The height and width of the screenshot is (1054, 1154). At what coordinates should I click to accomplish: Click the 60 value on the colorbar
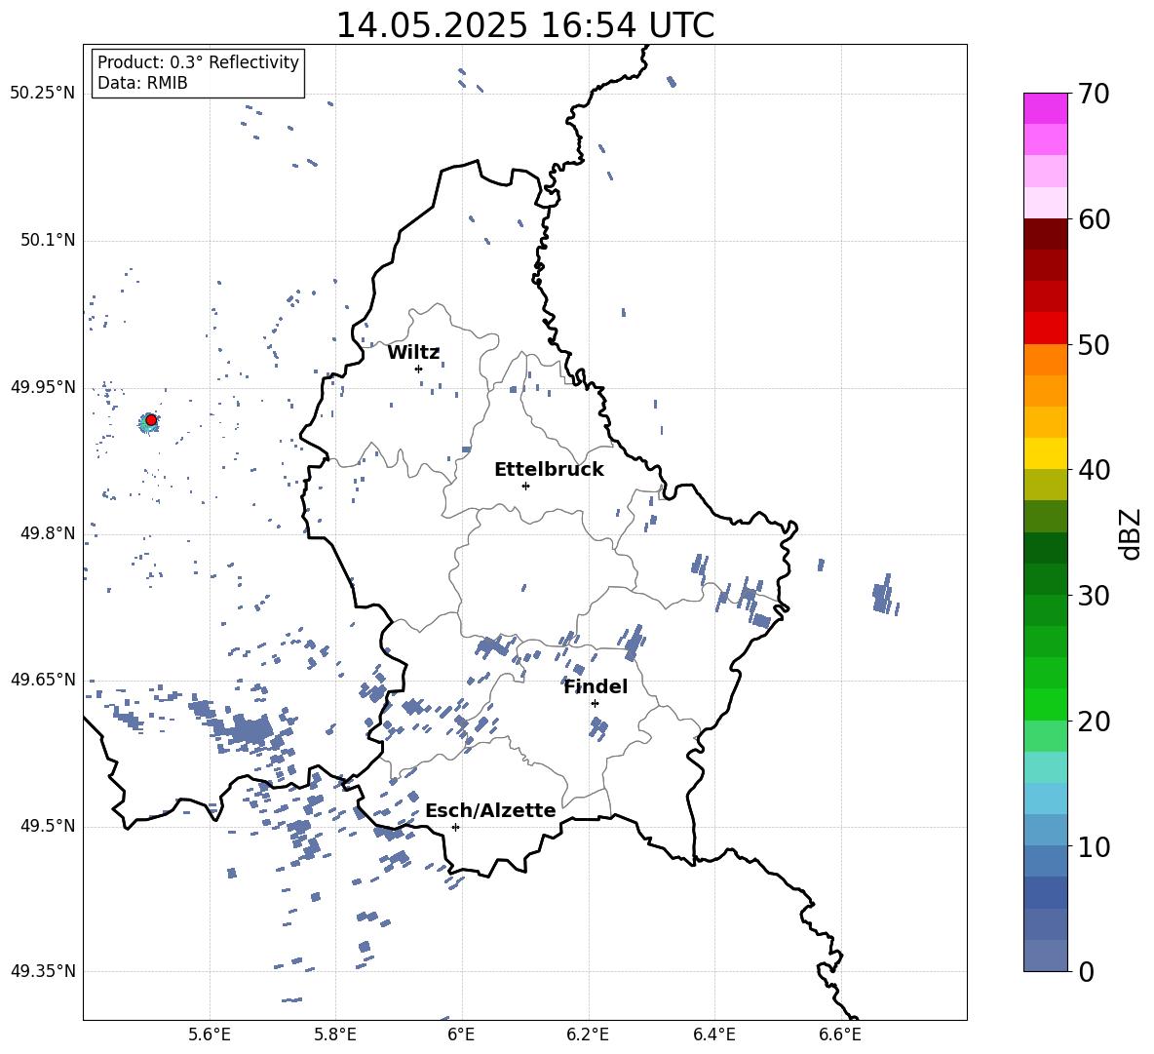point(1094,219)
